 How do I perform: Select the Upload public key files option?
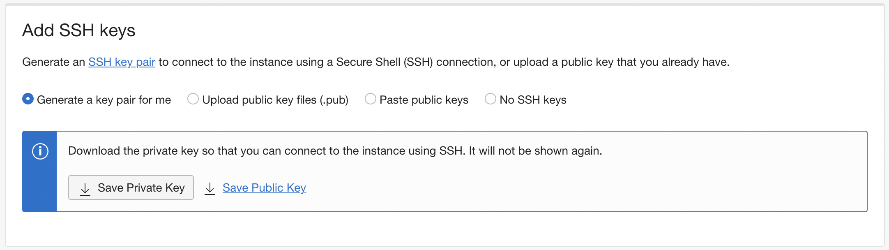click(x=193, y=99)
